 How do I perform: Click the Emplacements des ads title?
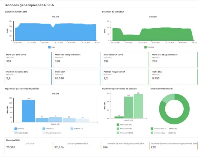pyautogui.click(x=162, y=89)
